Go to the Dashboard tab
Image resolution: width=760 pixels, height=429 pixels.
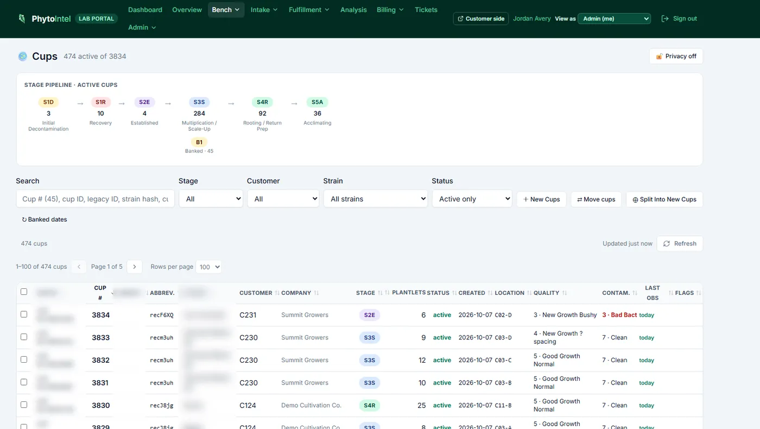(x=145, y=10)
